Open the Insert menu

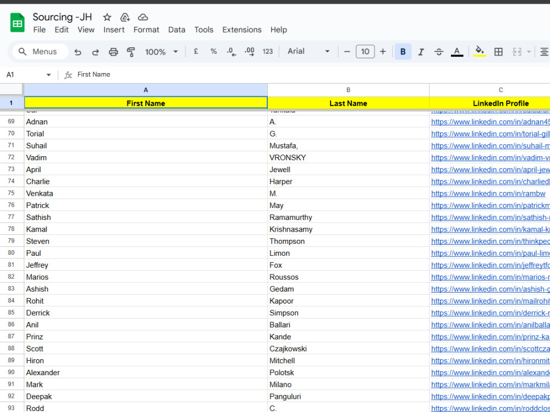[114, 30]
